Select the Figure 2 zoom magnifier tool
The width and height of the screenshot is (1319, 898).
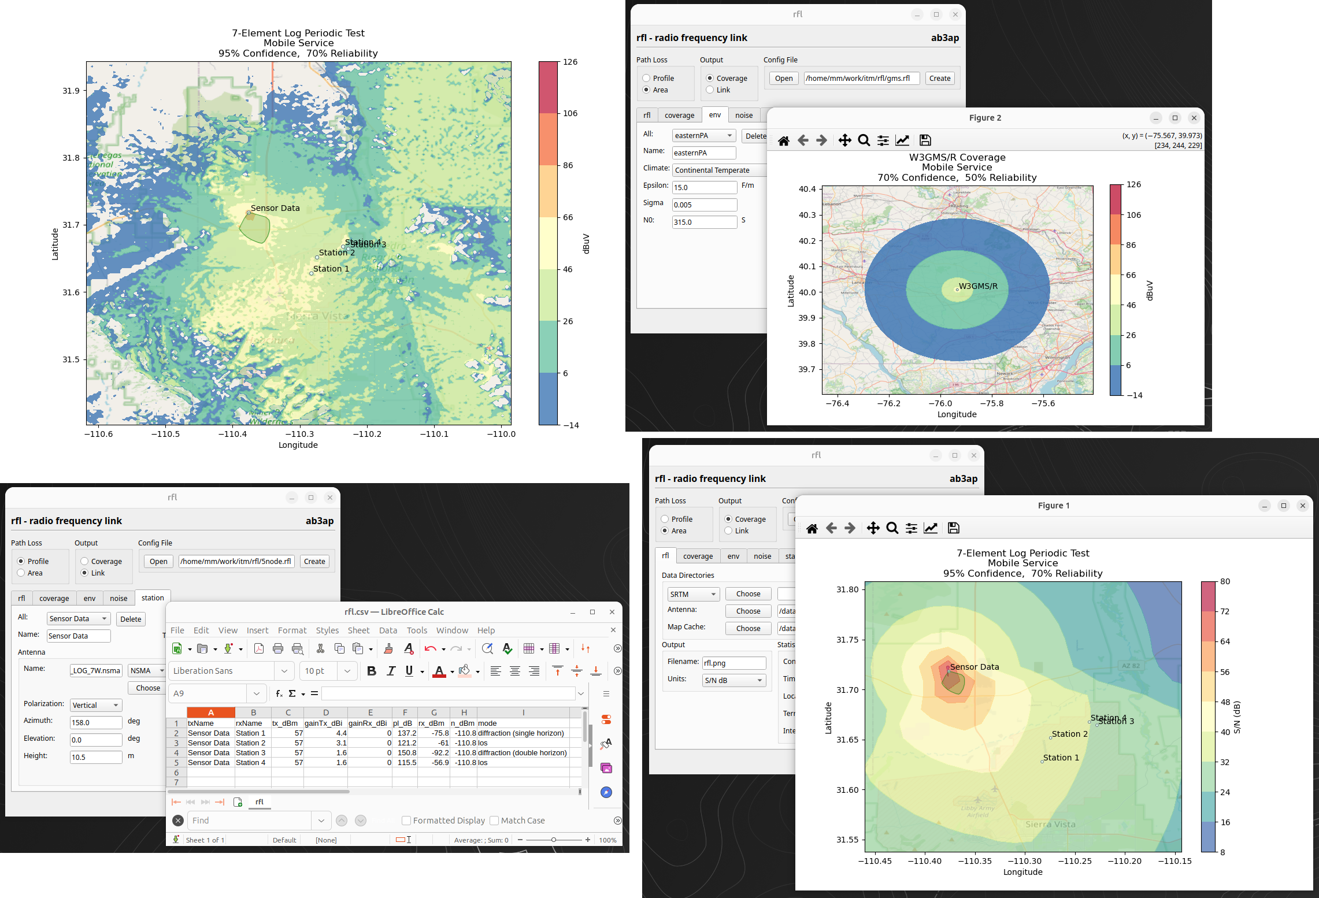coord(864,140)
